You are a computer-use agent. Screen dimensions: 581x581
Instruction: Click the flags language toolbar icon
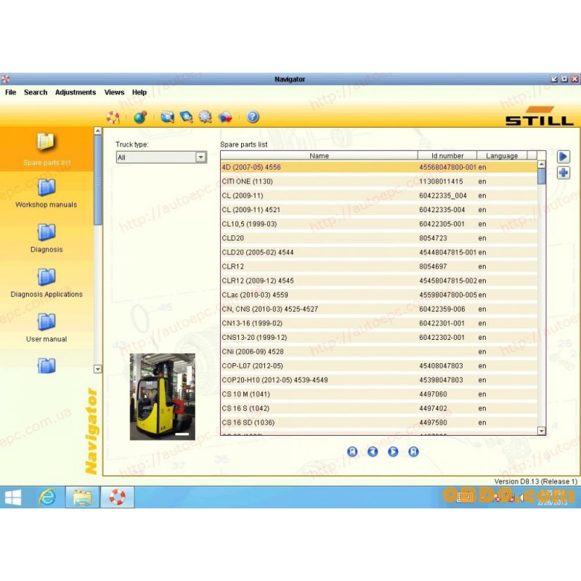pos(225,117)
